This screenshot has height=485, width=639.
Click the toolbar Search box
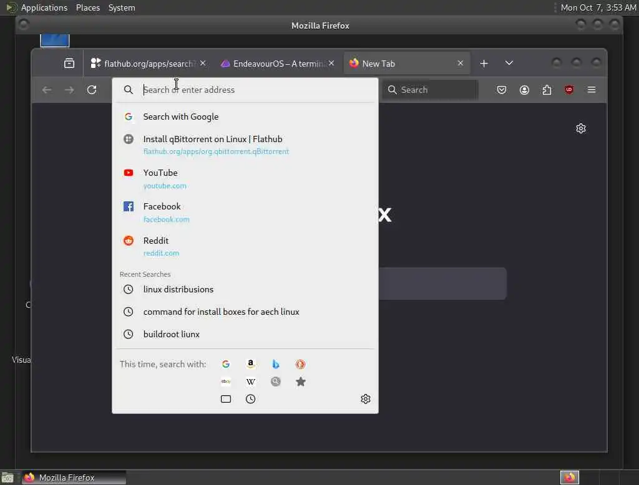tap(429, 90)
